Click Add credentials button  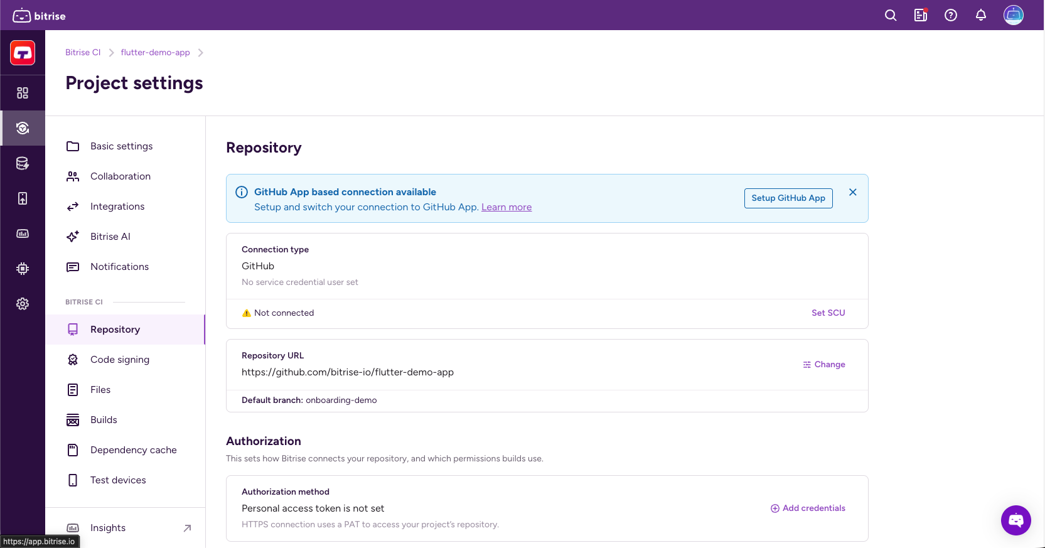tap(808, 508)
